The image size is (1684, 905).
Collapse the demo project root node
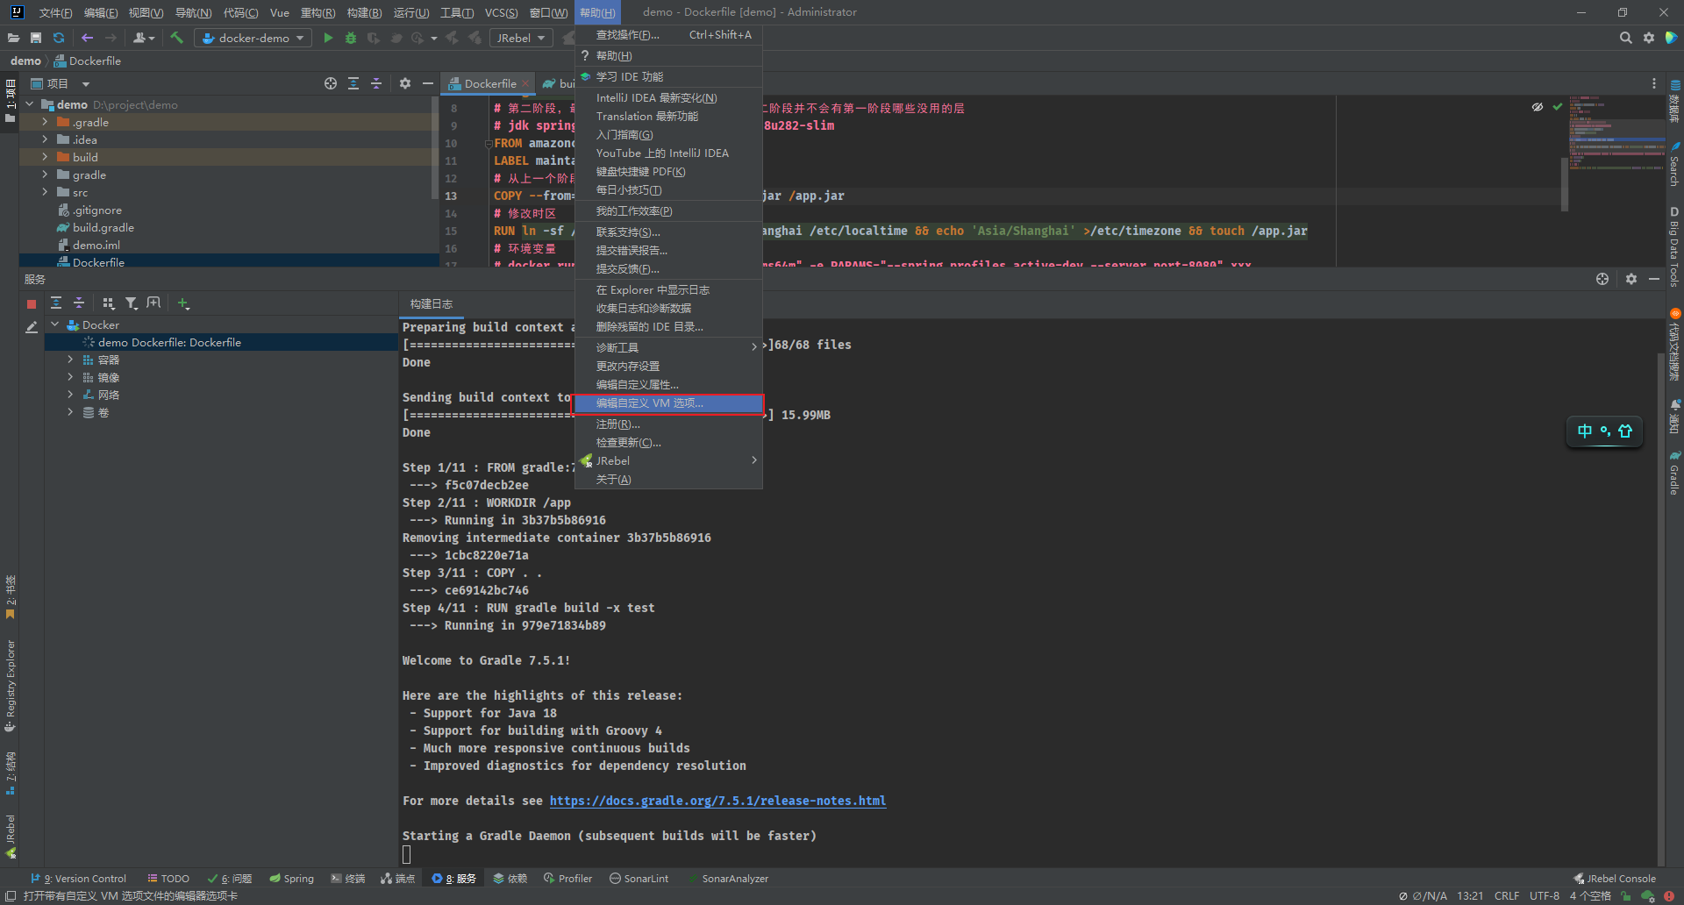point(30,104)
